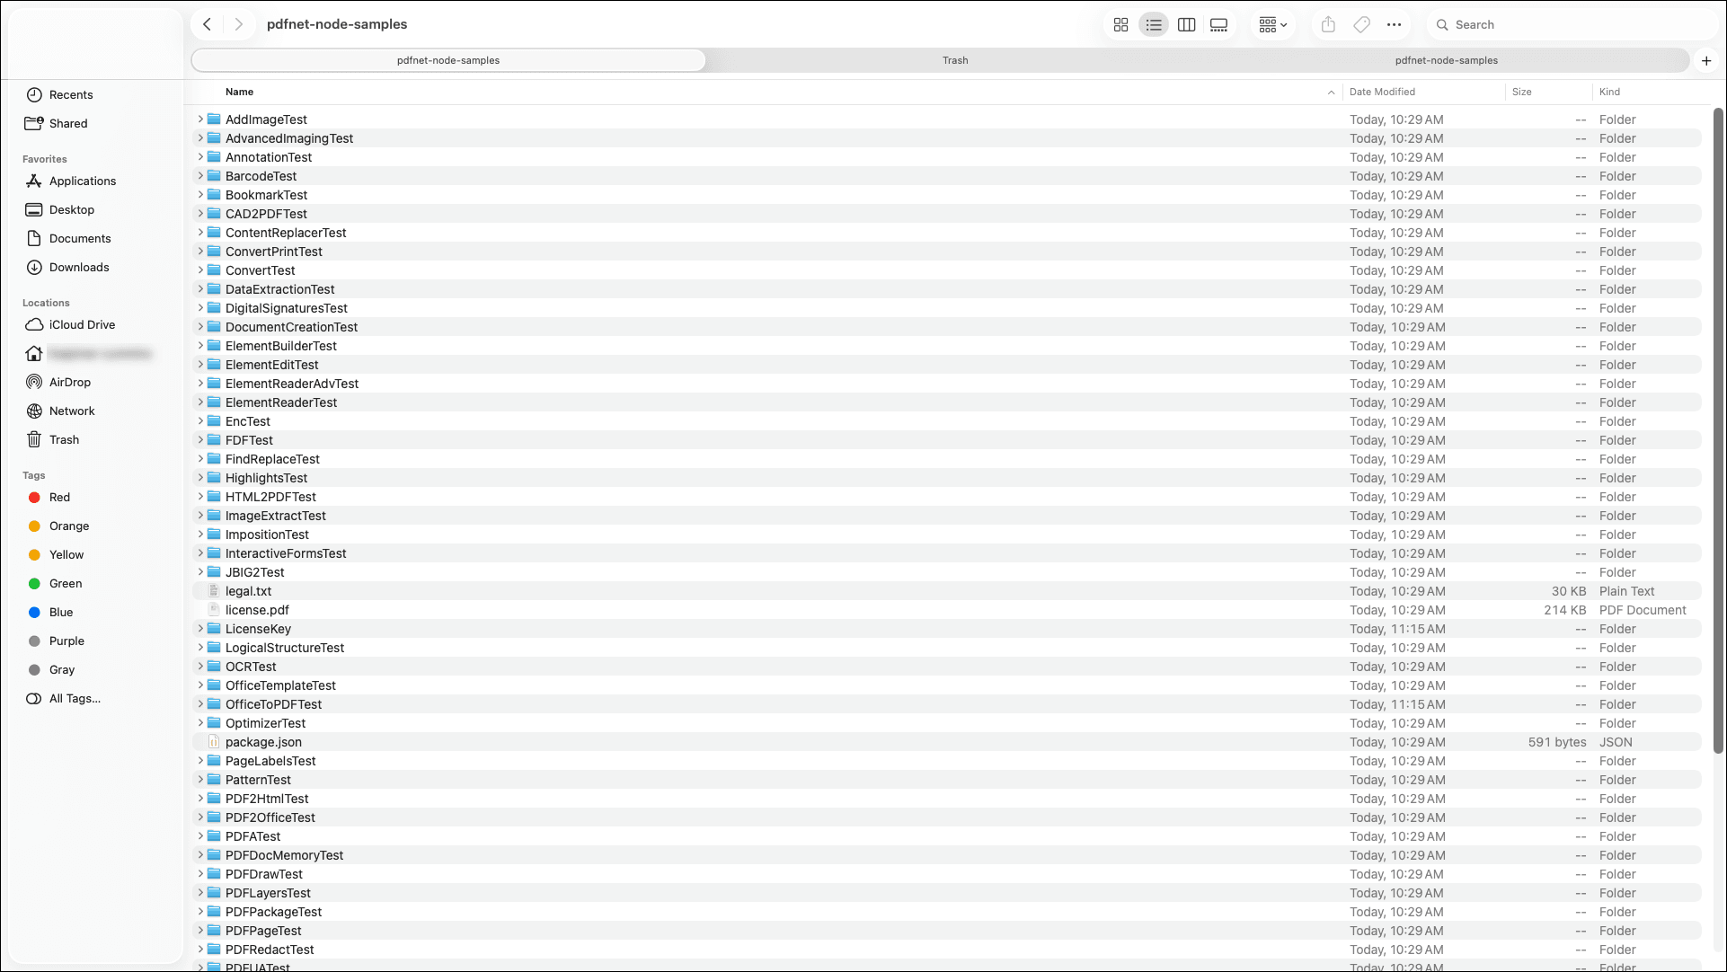Switch to icon grid view

point(1120,25)
